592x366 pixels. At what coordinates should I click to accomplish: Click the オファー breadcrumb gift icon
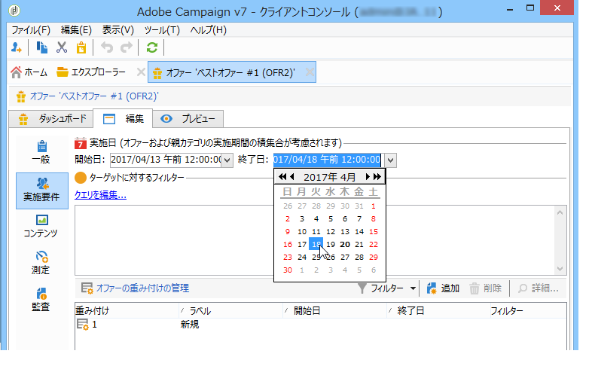tap(21, 96)
